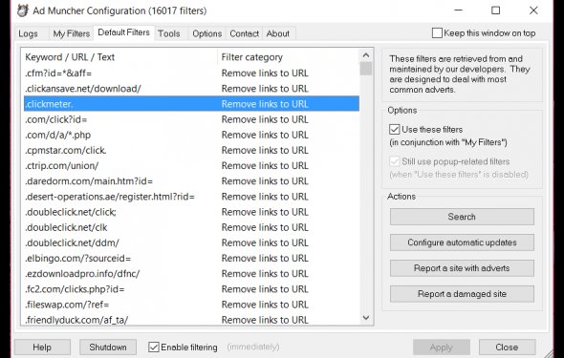This screenshot has height=358, width=564.
Task: Select the .fc2.com/clicks.php?id= filter
Action: (x=191, y=289)
